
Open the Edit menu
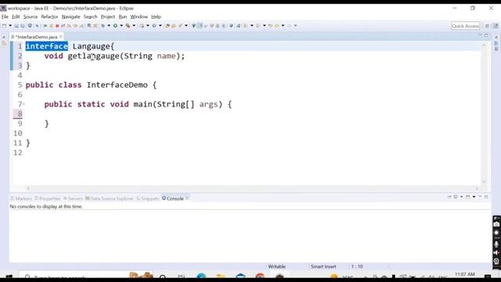click(16, 16)
